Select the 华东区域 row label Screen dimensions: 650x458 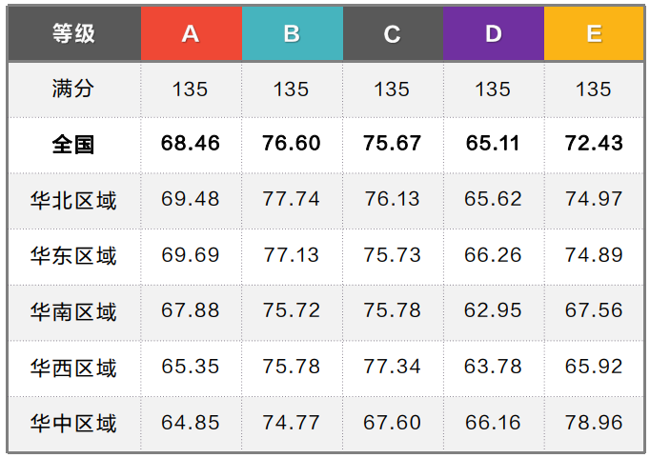point(73,255)
